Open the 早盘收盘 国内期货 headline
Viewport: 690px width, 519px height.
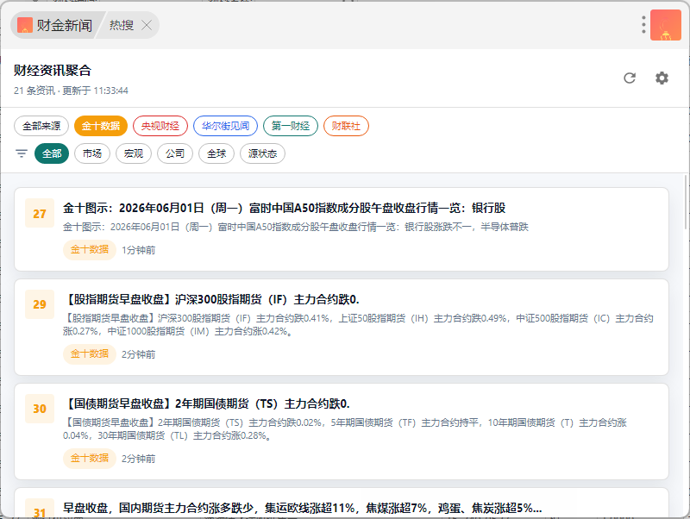pos(303,508)
